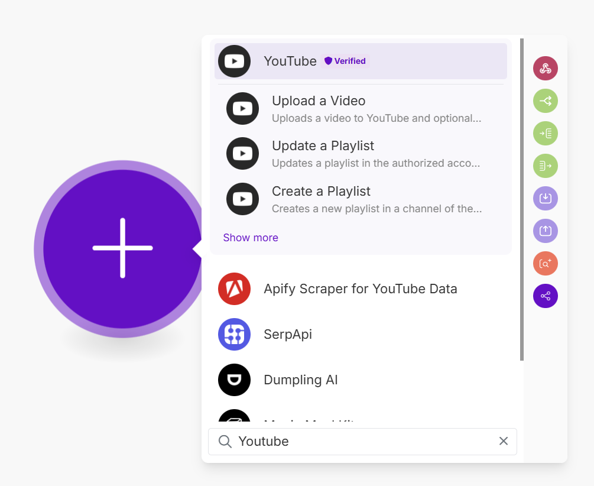The width and height of the screenshot is (594, 486).
Task: Click the Create a Playlist YouTube icon
Action: coord(242,199)
